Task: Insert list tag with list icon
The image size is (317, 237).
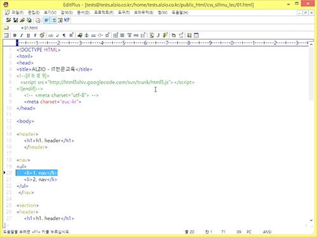Action: [143, 35]
